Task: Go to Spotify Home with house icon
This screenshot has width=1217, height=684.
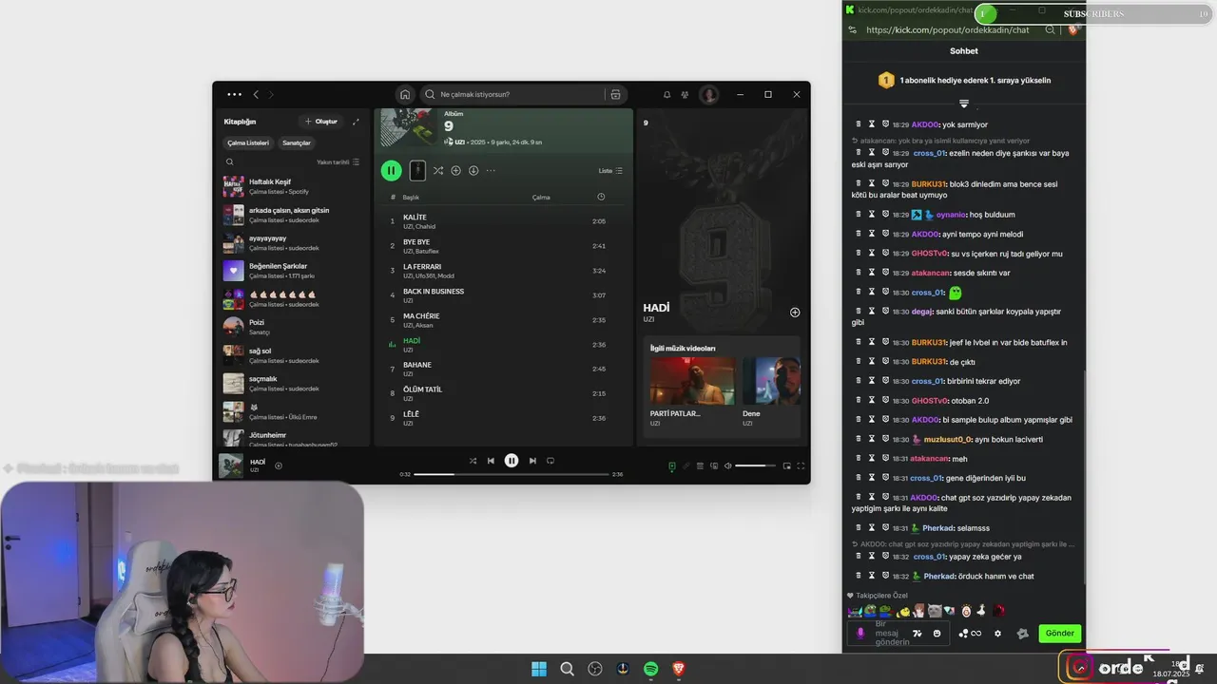Action: (x=405, y=95)
